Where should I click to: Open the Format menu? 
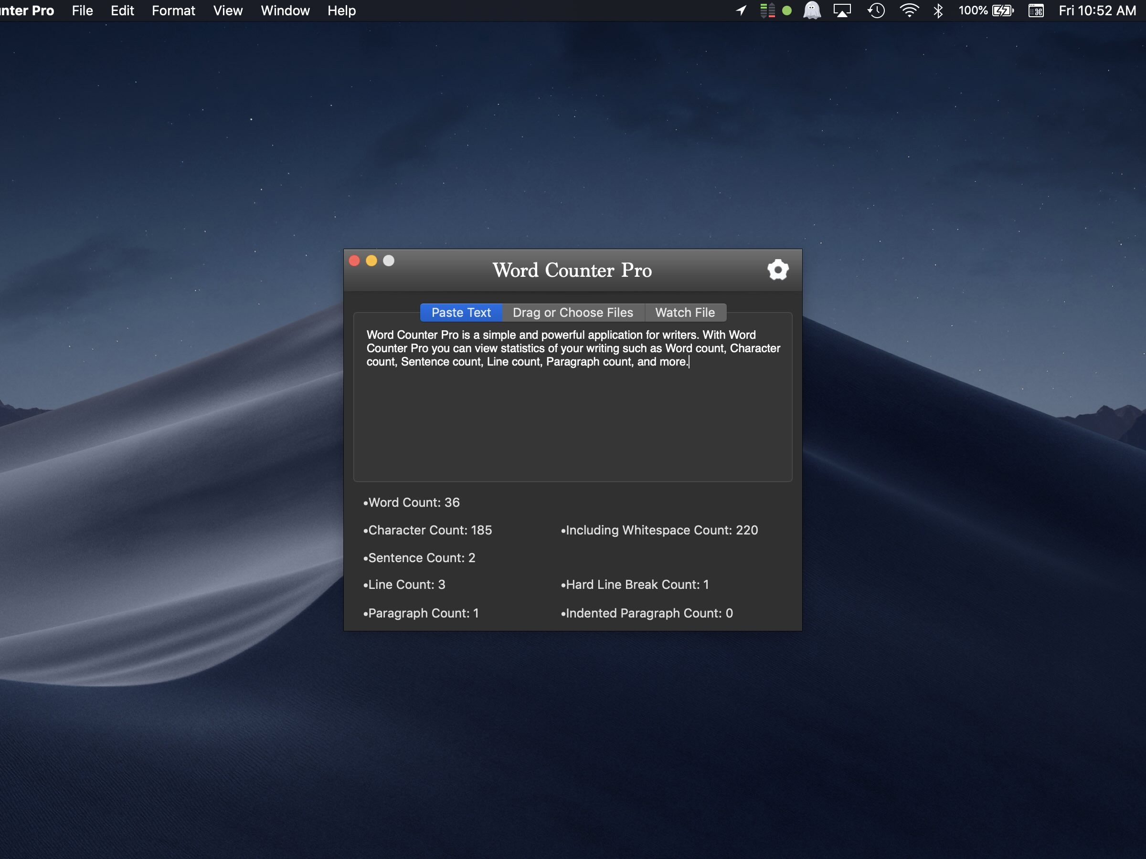[x=173, y=10]
